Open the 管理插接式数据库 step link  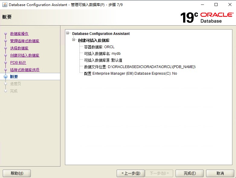[x=25, y=41]
